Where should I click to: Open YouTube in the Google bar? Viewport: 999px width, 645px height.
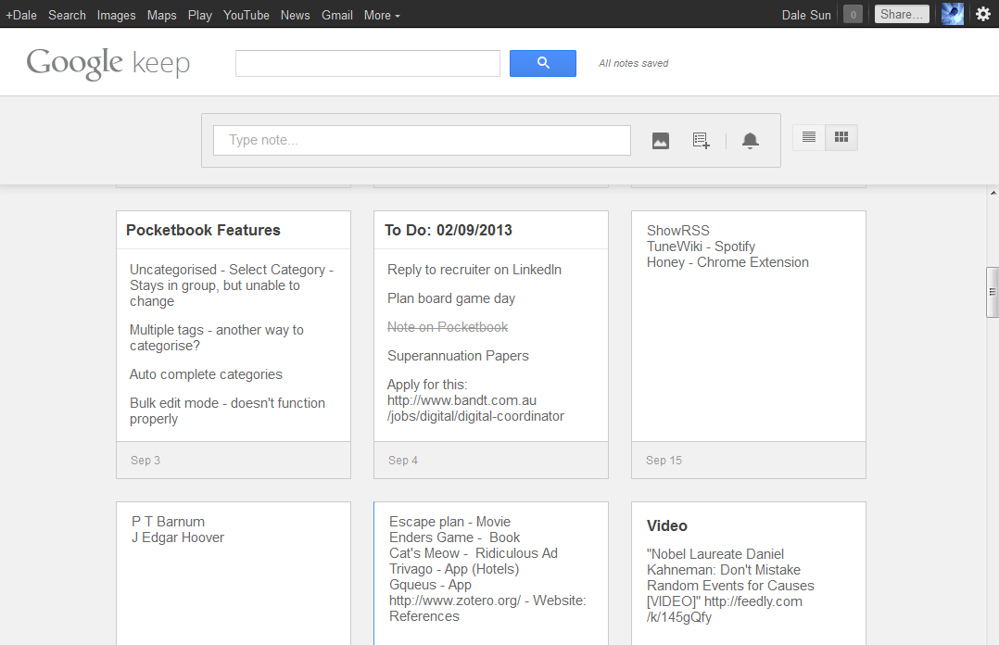[246, 15]
